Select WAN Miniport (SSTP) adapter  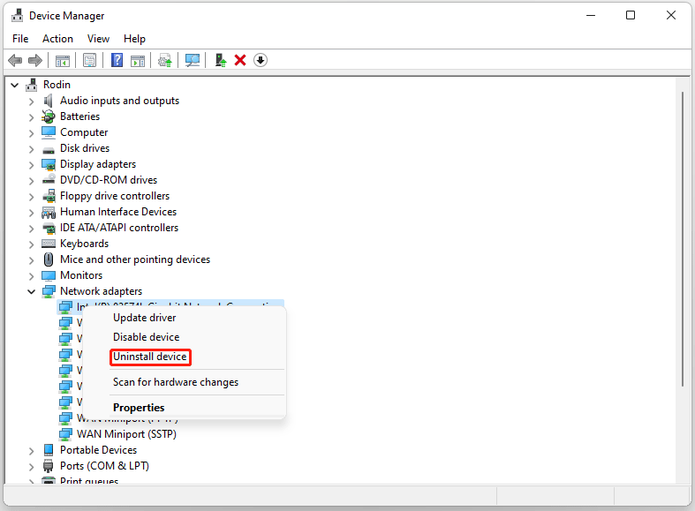coord(125,434)
